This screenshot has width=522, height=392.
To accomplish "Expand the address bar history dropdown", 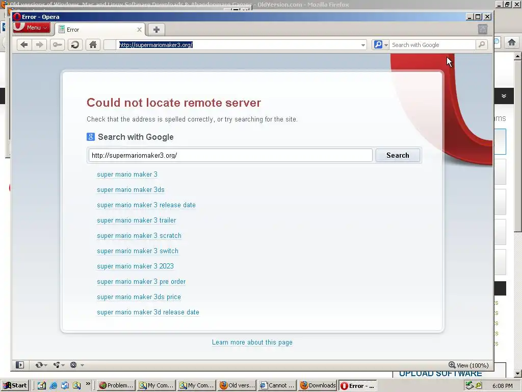I will tap(363, 45).
